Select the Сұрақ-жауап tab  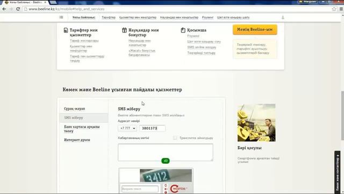coord(75,109)
